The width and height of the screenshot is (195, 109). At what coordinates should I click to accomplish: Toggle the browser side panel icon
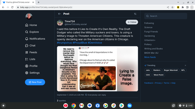(187, 7)
